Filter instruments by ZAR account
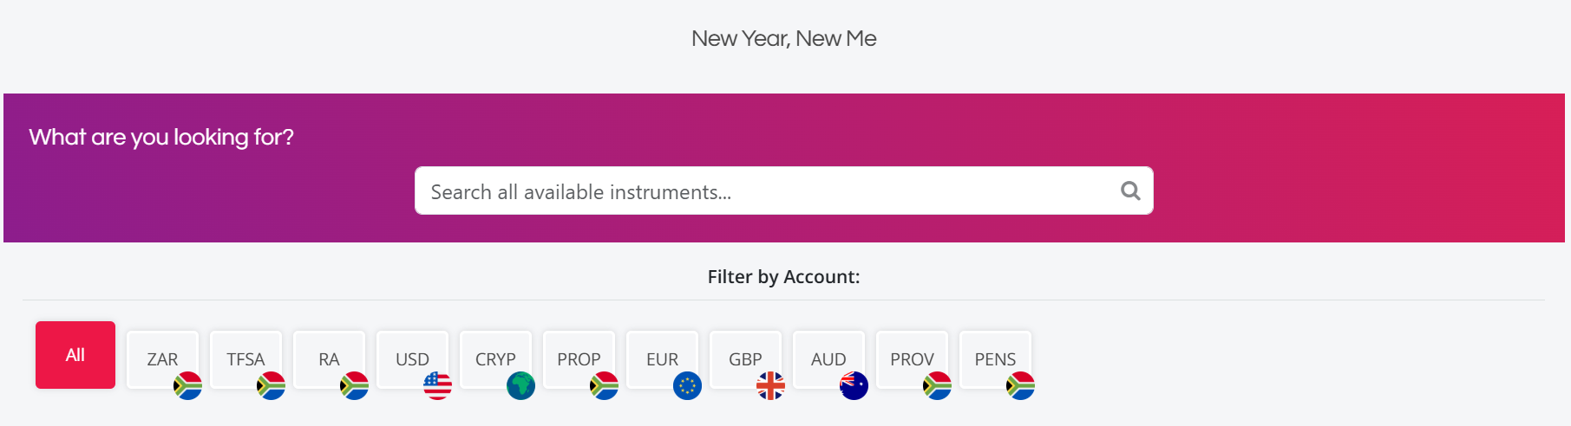This screenshot has height=426, width=1571. (x=162, y=358)
